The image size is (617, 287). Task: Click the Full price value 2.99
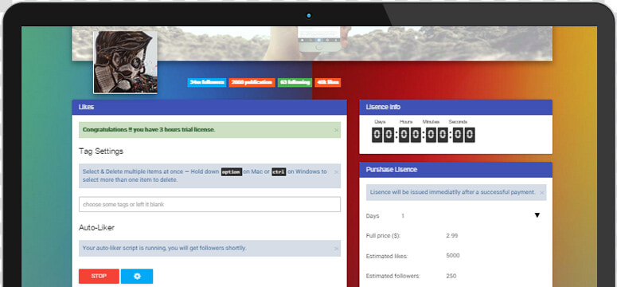(451, 236)
